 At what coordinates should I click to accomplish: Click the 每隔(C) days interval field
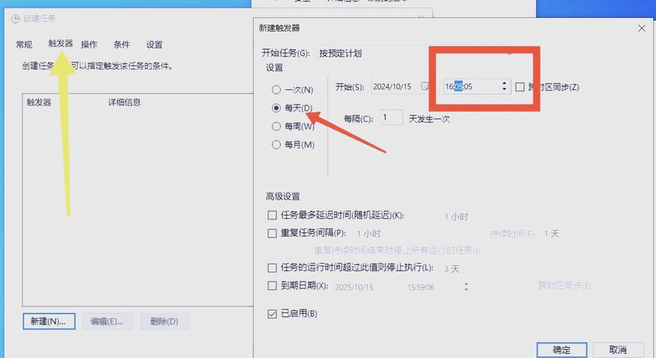pos(391,118)
